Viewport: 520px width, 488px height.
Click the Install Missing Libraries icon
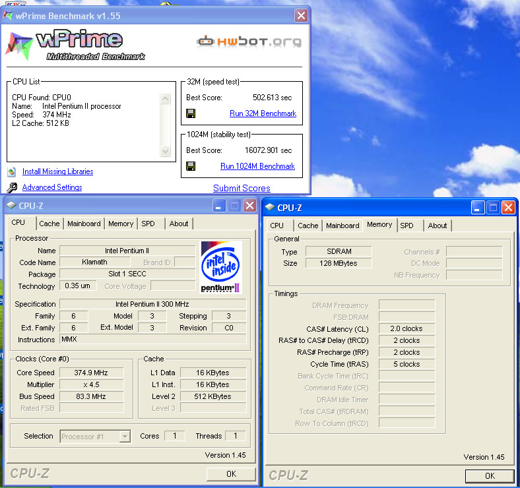click(12, 171)
